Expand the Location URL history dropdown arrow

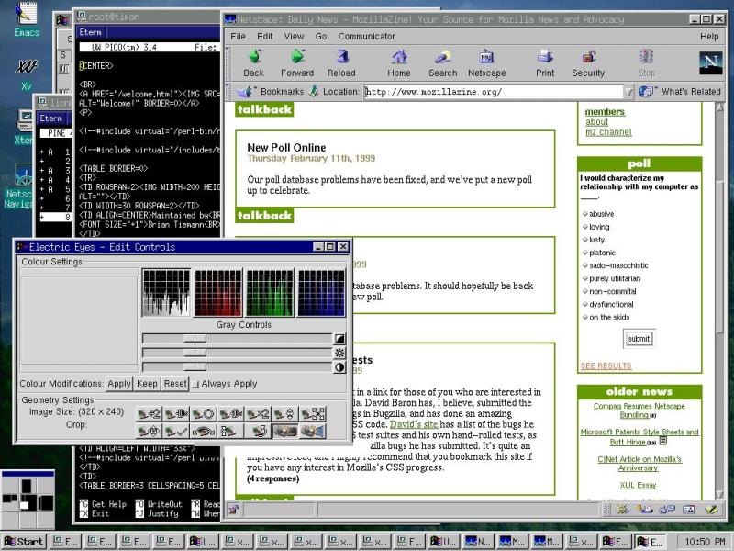click(x=628, y=92)
